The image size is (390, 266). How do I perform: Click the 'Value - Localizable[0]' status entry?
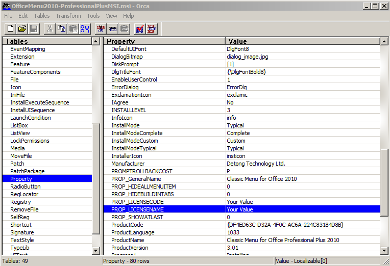click(x=327, y=261)
